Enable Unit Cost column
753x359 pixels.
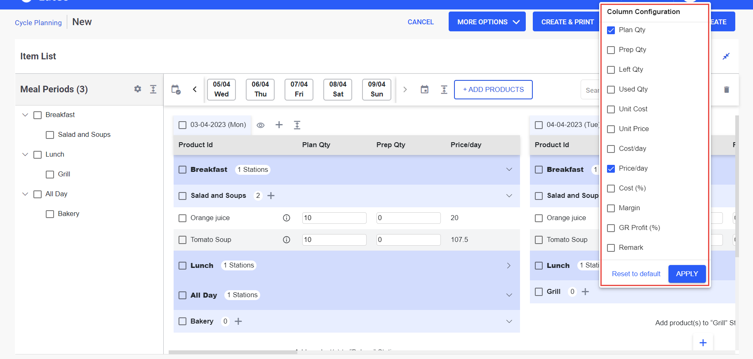[x=611, y=109]
